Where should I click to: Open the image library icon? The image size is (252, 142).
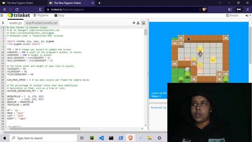click(143, 23)
